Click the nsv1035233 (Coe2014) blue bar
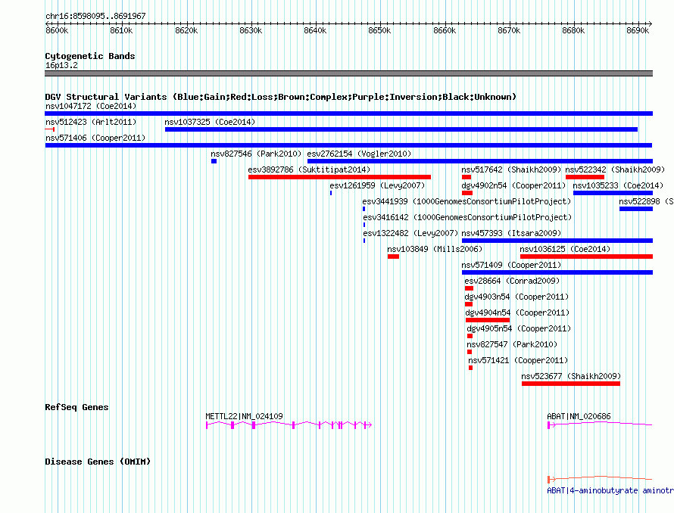Image resolution: width=674 pixels, height=513 pixels. tap(613, 193)
